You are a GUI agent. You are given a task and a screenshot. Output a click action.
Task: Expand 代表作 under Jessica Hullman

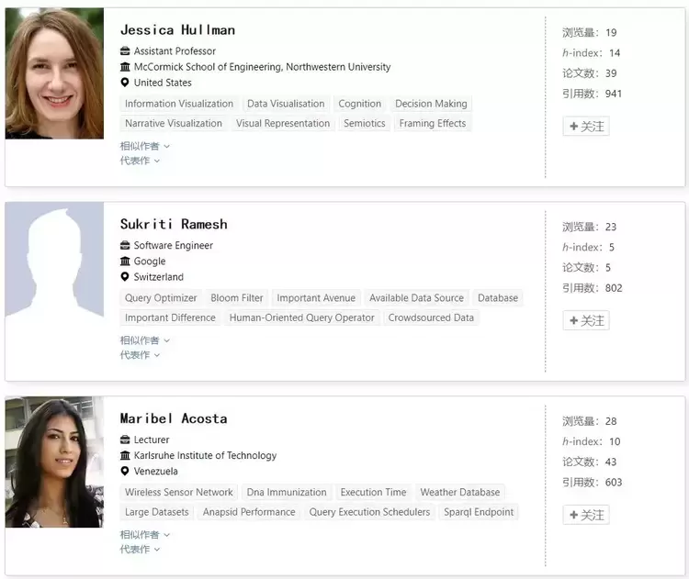(x=140, y=161)
